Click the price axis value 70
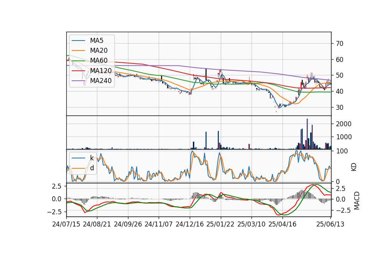368x264 pixels. click(x=339, y=44)
